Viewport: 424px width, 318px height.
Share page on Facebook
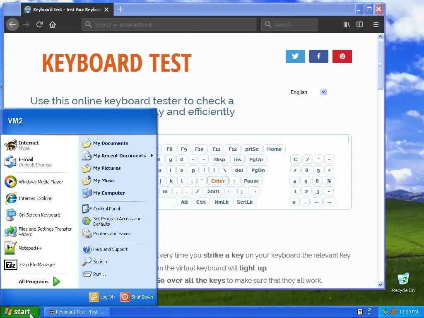[318, 56]
